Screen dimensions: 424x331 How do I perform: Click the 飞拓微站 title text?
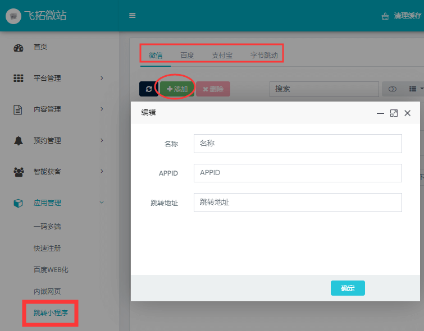45,15
